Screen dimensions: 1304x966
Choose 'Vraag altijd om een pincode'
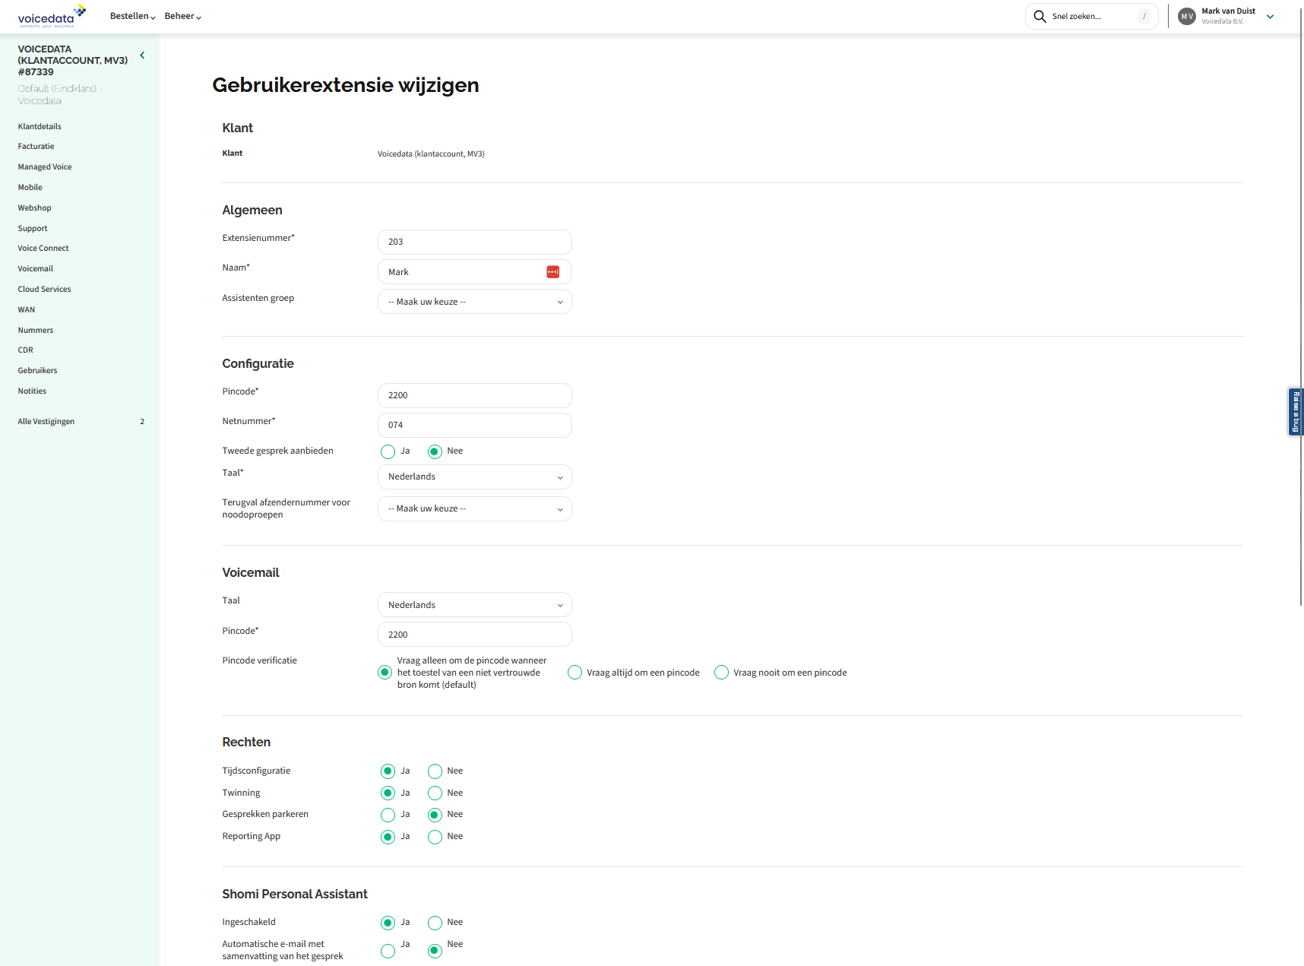tap(575, 673)
